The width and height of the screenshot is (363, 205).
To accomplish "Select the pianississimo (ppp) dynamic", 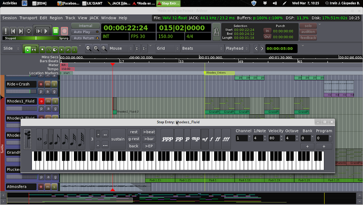I will click(167, 139).
